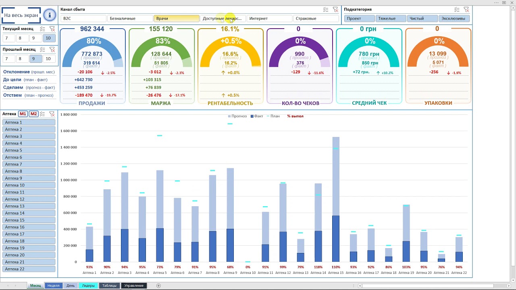The height and width of the screenshot is (290, 516).
Task: Clear the Канал сбыта slicer filter
Action: click(335, 10)
